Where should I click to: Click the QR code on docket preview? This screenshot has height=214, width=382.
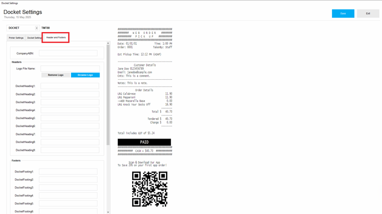pyautogui.click(x=149, y=189)
